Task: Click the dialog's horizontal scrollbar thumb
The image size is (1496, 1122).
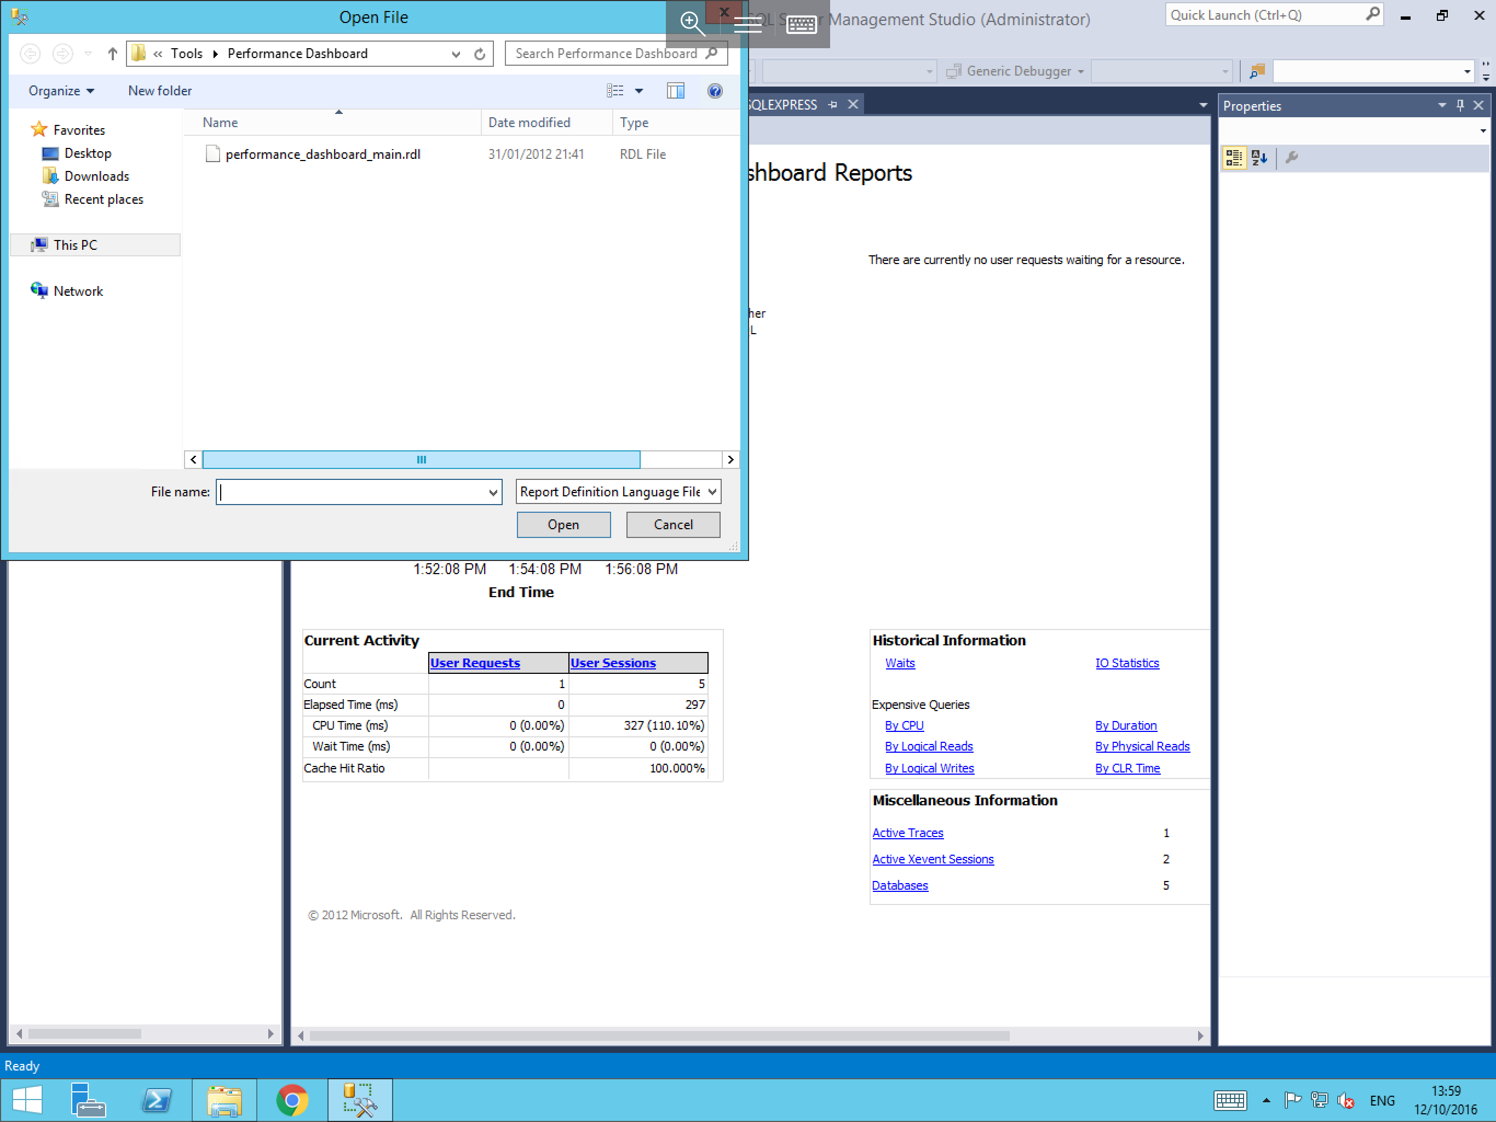Action: click(x=421, y=460)
